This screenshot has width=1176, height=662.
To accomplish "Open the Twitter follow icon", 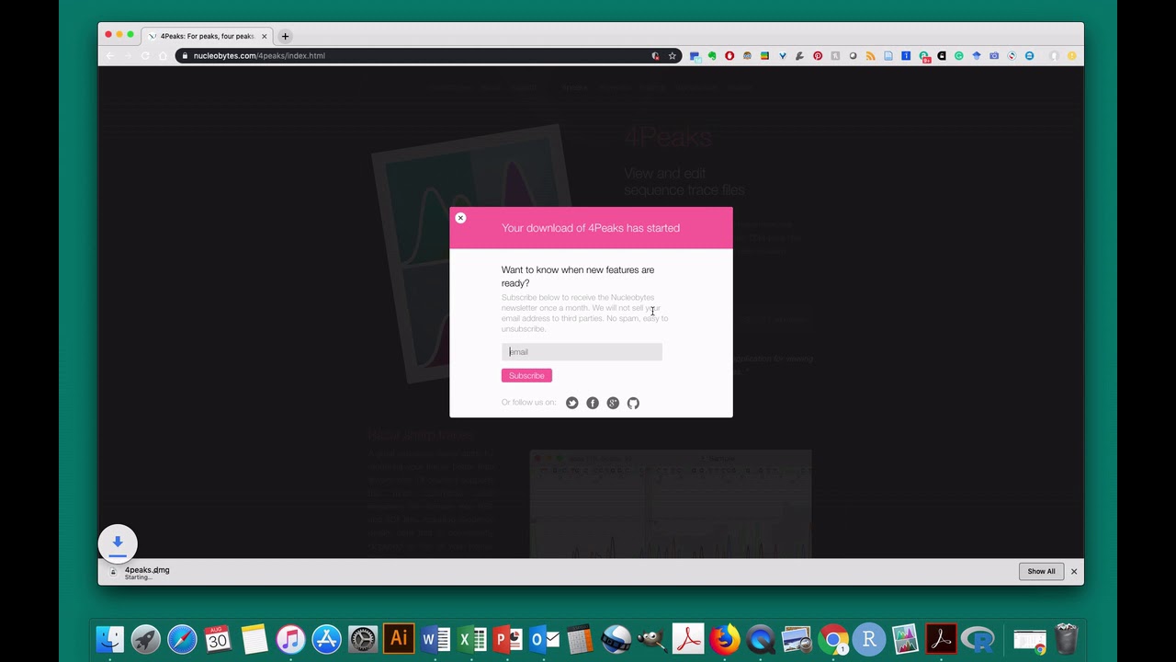I will pos(572,403).
